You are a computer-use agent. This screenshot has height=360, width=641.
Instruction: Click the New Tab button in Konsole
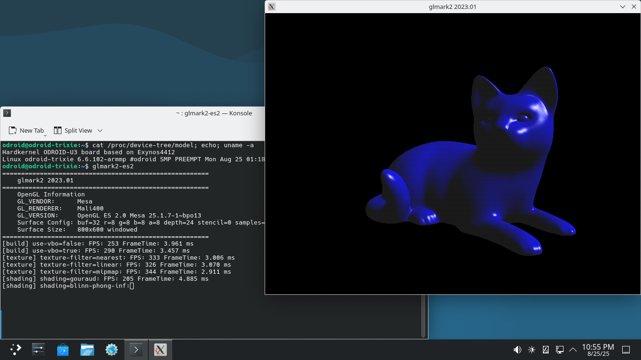[x=27, y=131]
